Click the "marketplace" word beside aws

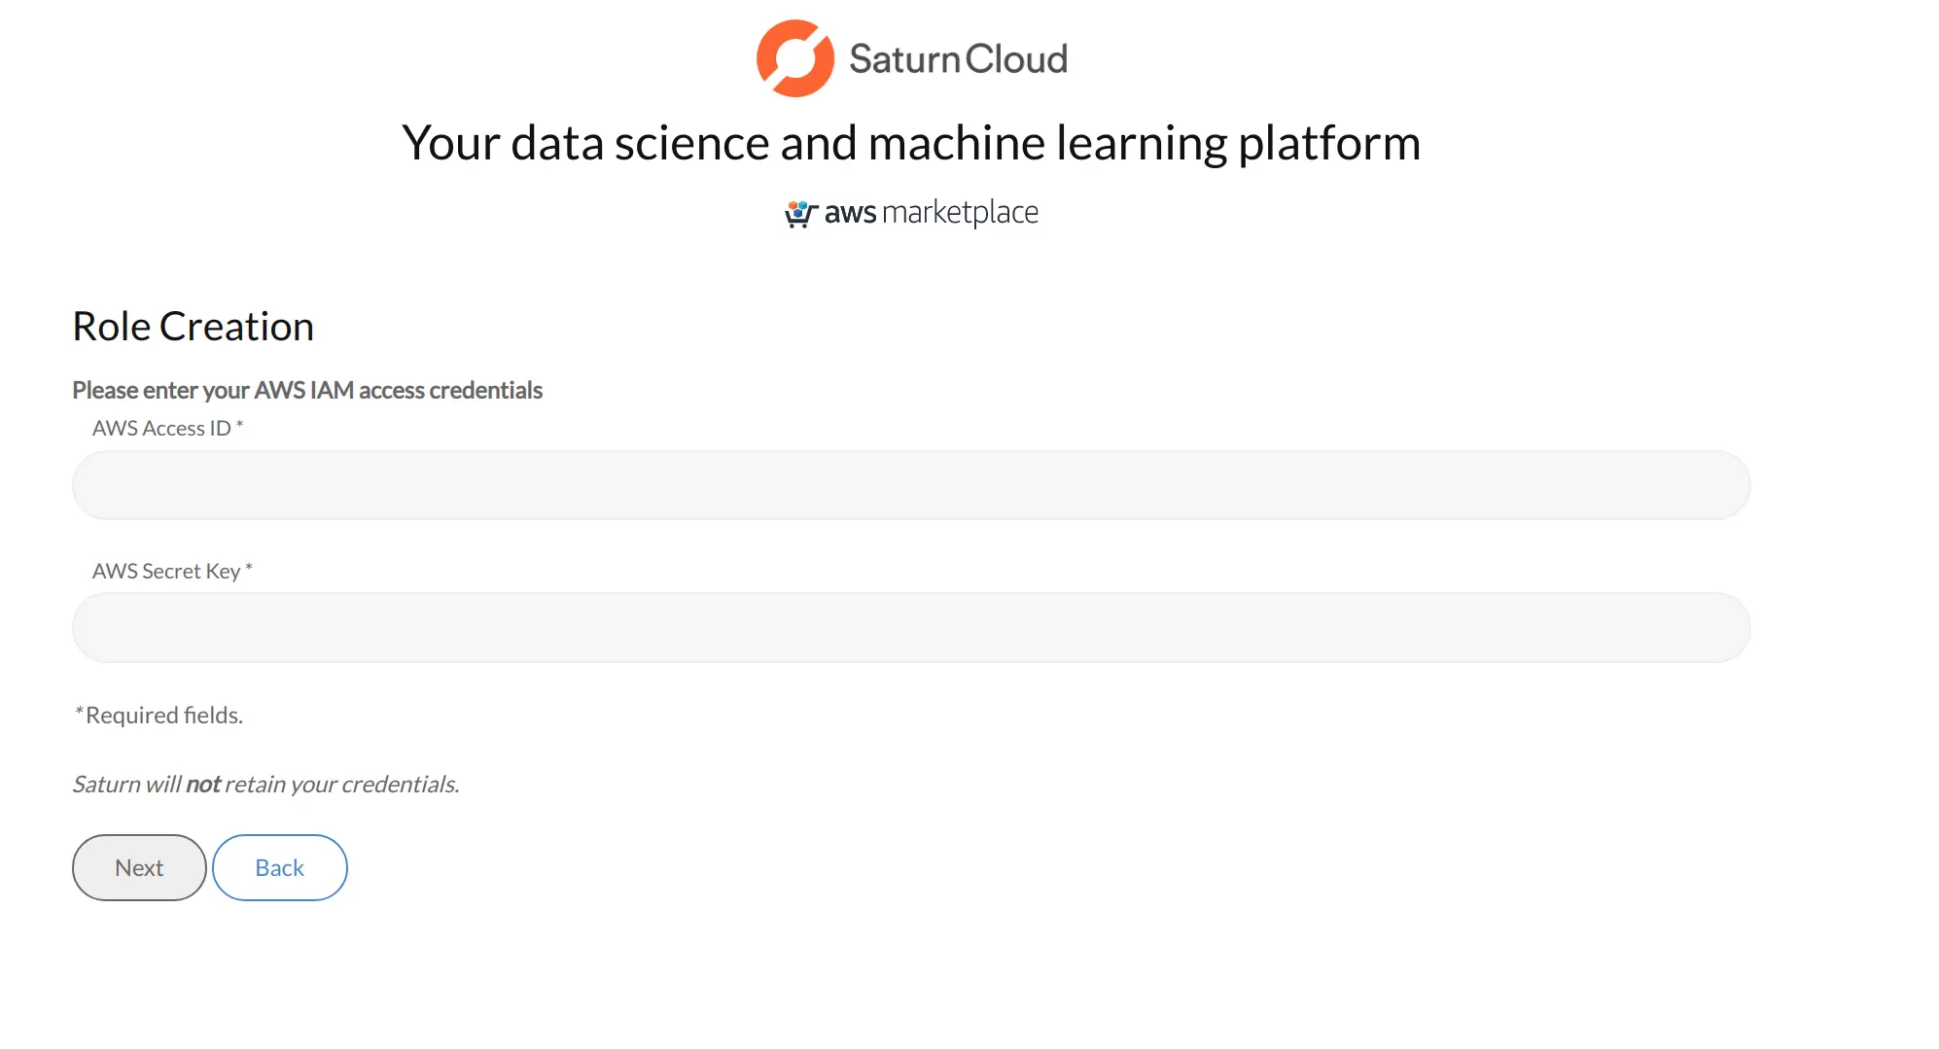coord(960,213)
